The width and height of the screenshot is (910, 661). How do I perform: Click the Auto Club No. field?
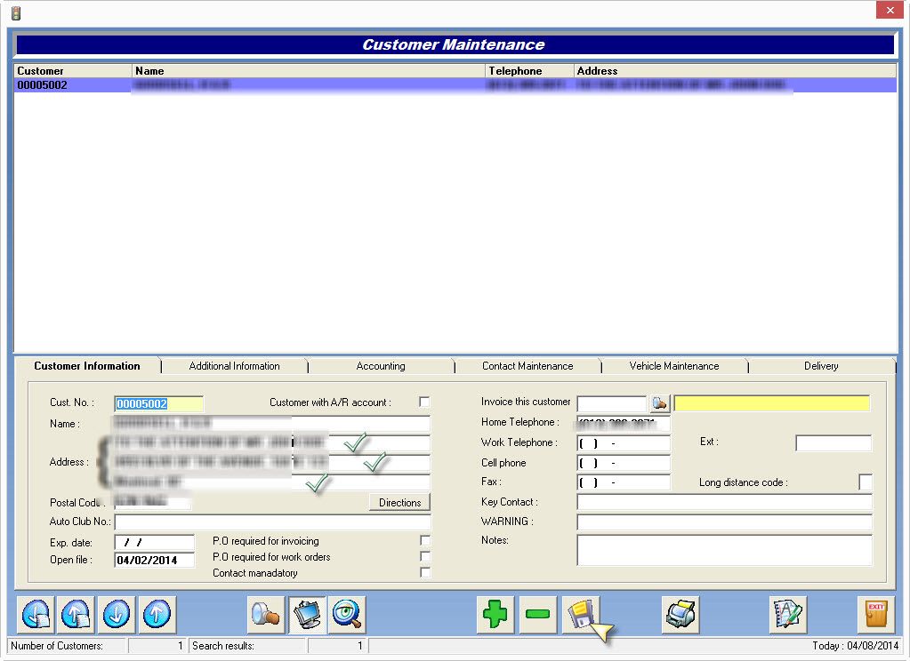[272, 522]
